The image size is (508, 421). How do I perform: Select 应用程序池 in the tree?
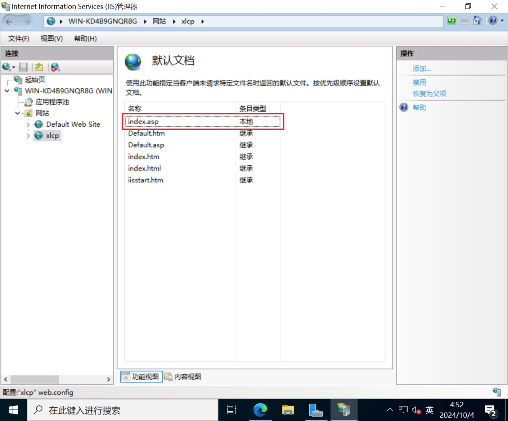coord(52,102)
